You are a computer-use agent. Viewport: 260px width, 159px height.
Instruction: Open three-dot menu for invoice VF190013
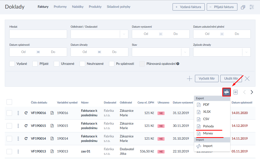[18, 151]
